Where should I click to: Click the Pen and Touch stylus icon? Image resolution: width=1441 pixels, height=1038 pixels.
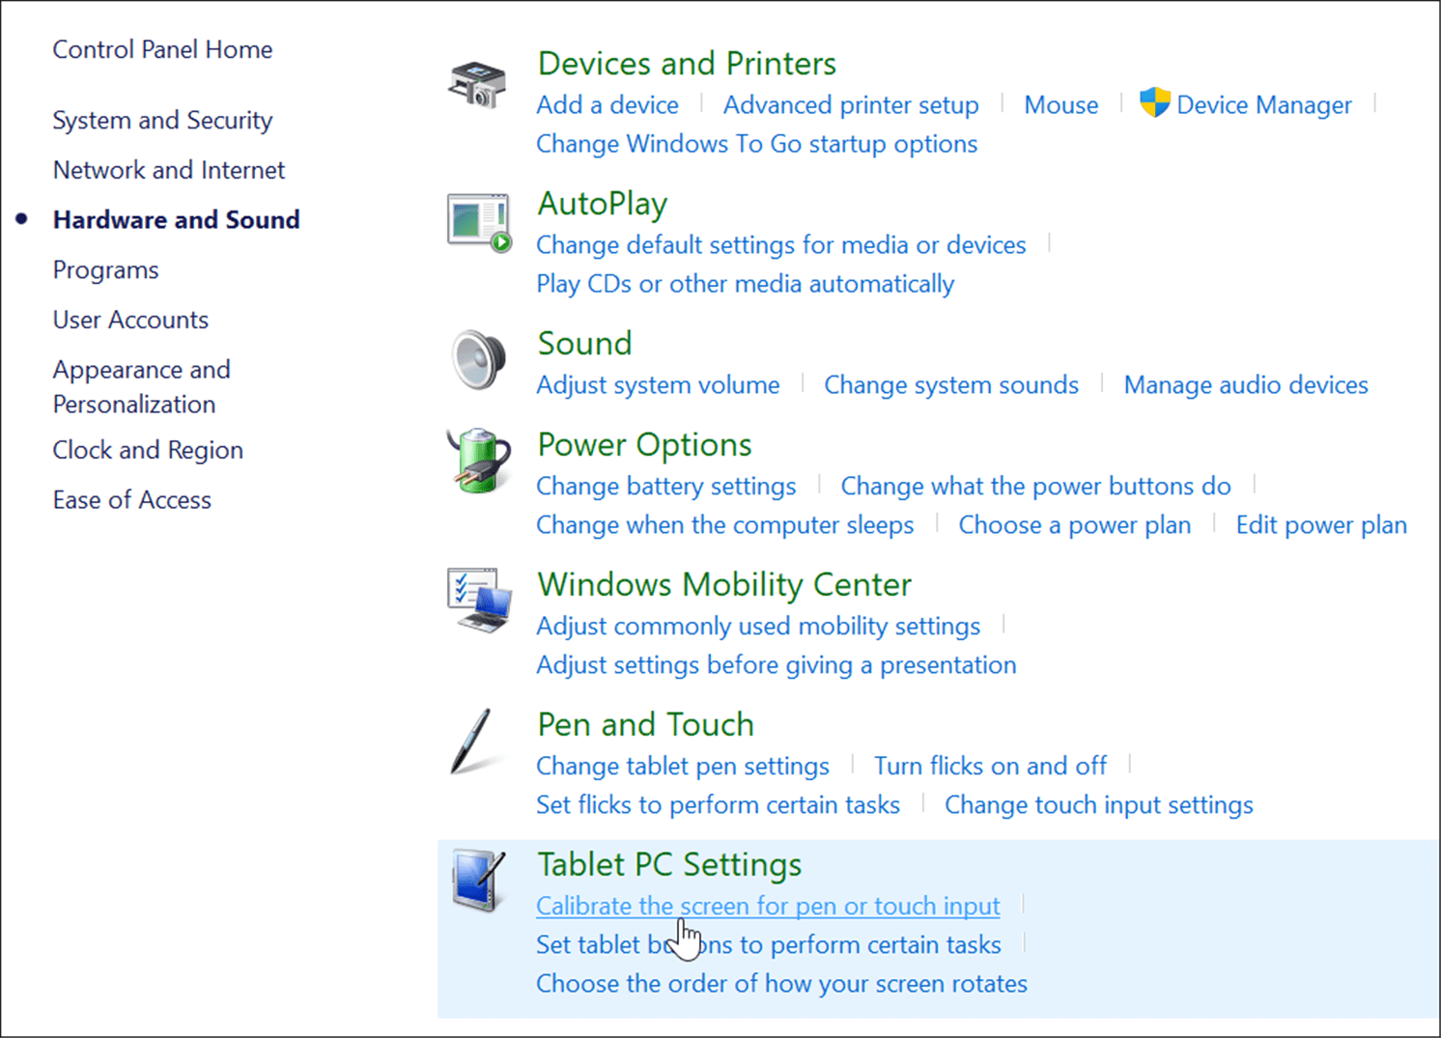[x=475, y=742]
